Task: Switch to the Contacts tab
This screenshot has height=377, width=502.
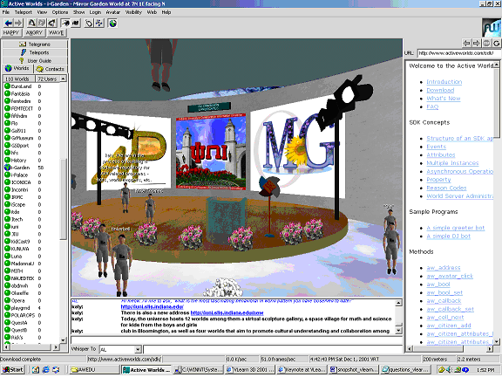Action: (x=51, y=69)
